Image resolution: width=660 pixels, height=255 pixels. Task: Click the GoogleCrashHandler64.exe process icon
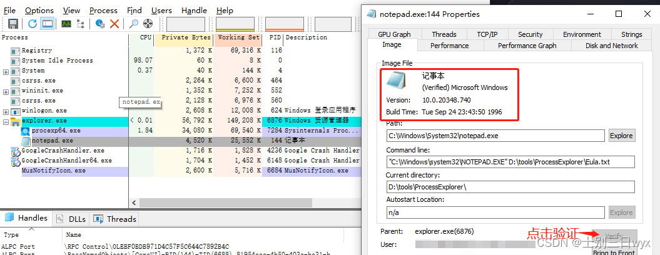click(16, 161)
